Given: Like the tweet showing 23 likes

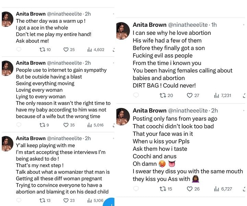Looking at the screenshot, I should tap(66, 200).
